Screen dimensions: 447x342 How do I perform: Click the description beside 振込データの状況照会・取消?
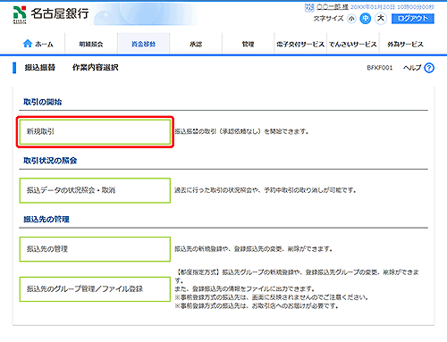(266, 190)
